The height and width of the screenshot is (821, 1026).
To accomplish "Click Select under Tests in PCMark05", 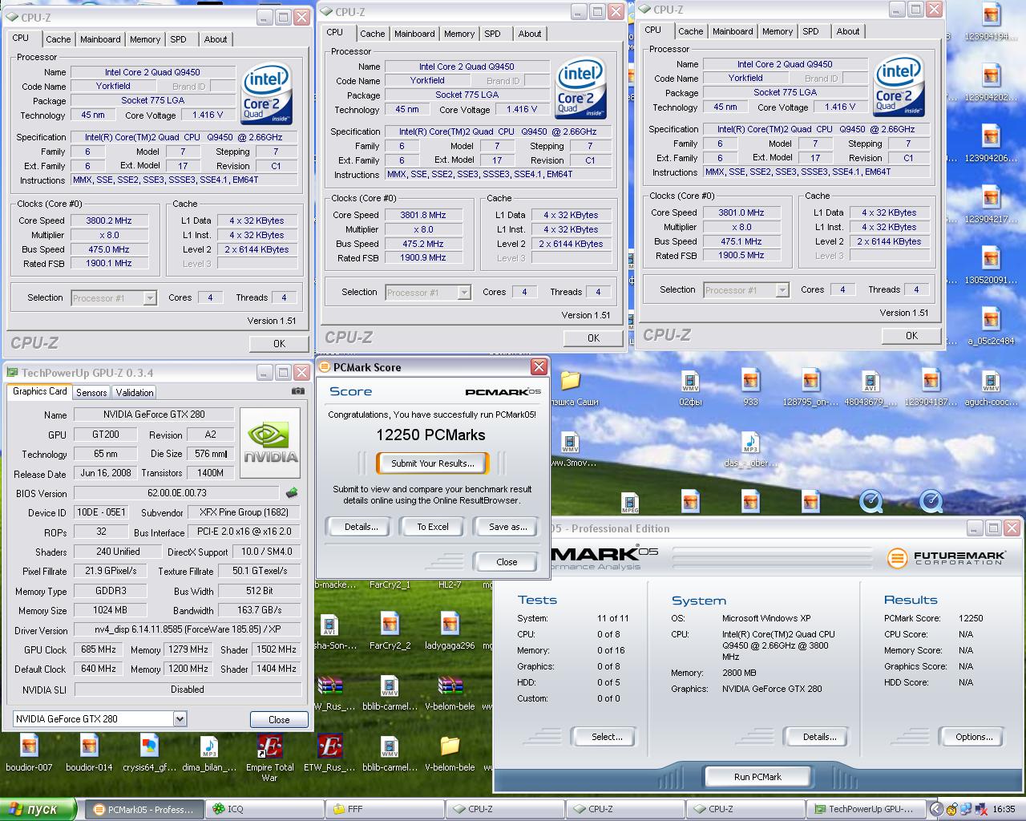I will click(x=606, y=737).
